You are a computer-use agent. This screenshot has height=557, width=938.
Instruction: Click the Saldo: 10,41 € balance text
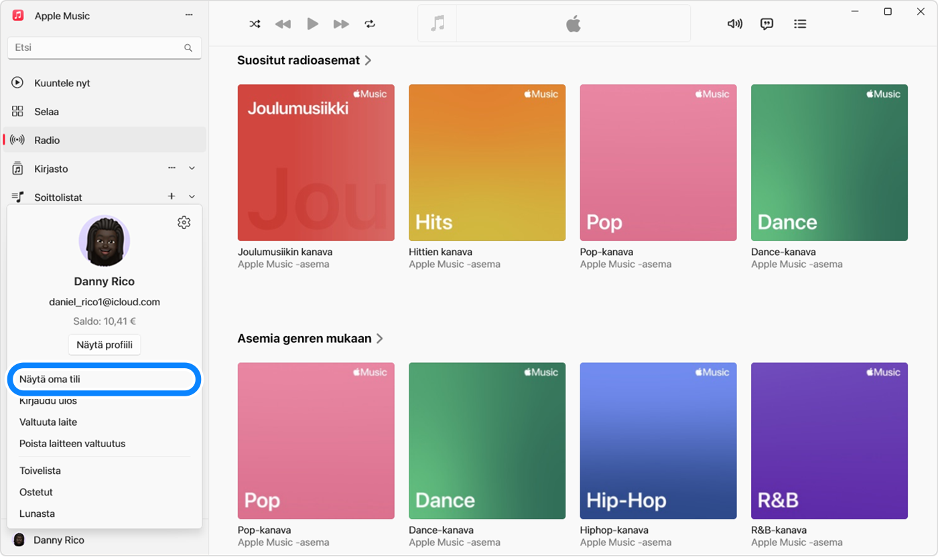[x=105, y=321]
